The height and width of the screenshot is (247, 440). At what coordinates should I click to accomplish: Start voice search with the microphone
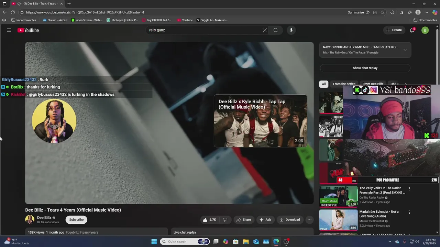point(291,30)
